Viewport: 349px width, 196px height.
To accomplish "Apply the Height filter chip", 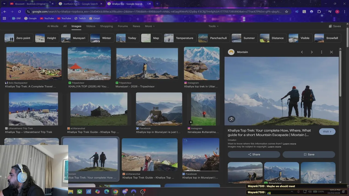I will click(x=47, y=38).
